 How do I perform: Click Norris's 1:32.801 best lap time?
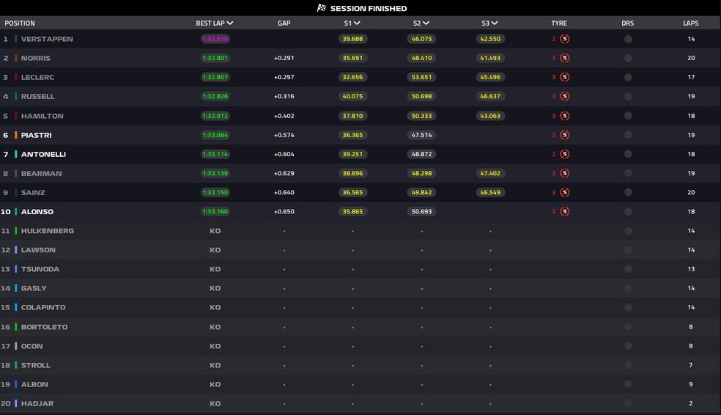(215, 58)
